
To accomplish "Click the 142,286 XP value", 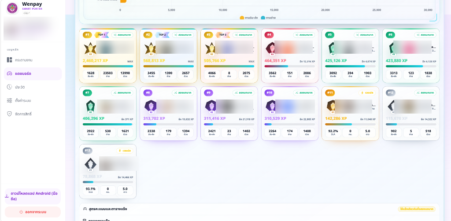I will tap(336, 119).
